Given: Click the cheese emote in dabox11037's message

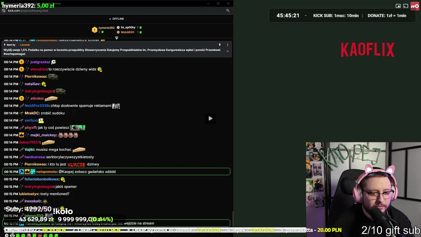Looking at the screenshot, I should click(48, 142).
